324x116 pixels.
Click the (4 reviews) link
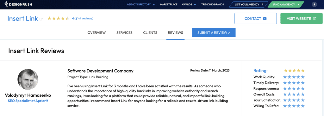pos(86,18)
